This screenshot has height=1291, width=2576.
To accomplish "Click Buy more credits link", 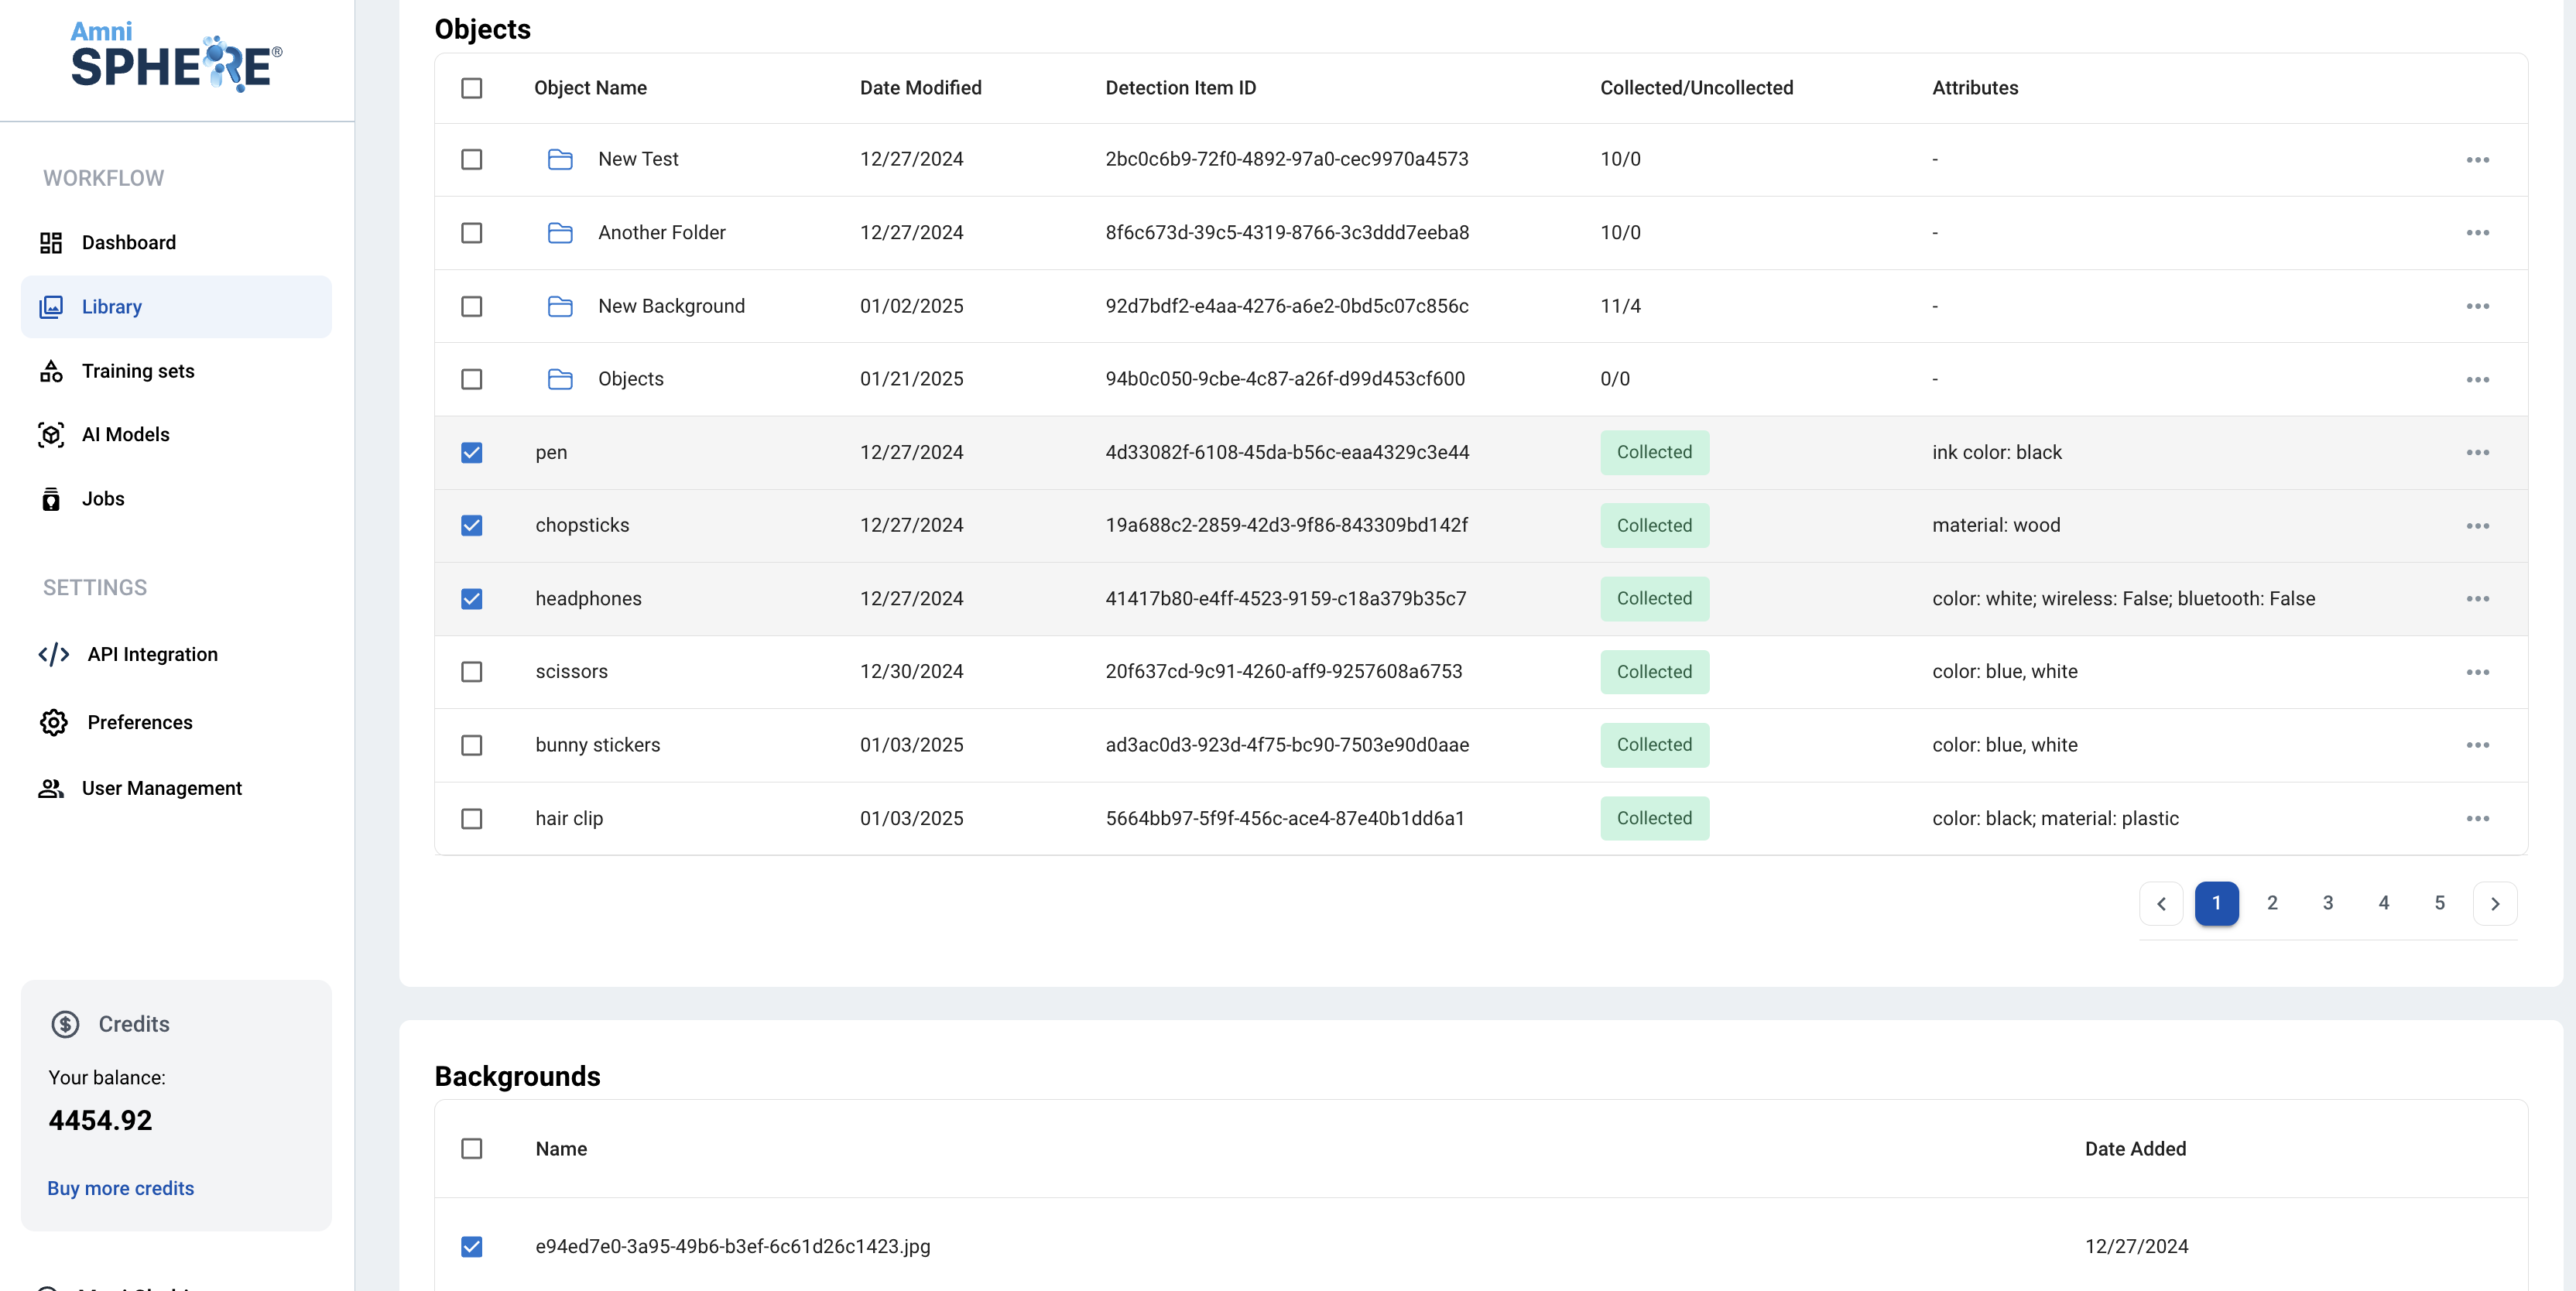I will point(121,1188).
